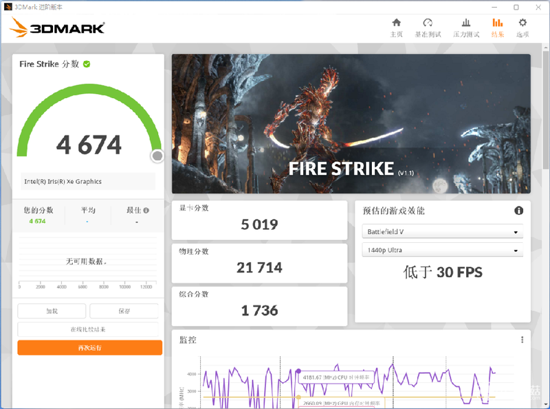Click the 监控 section heading
550x409 pixels.
pos(188,340)
